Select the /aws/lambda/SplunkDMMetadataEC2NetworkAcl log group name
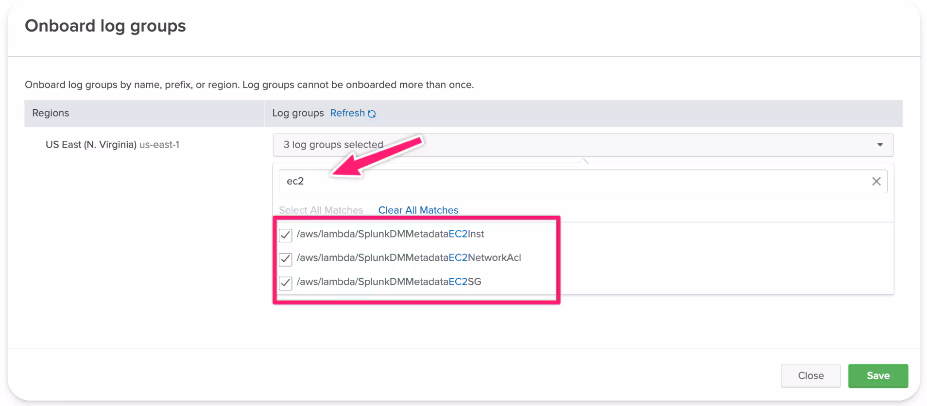Image resolution: width=927 pixels, height=406 pixels. tap(409, 258)
